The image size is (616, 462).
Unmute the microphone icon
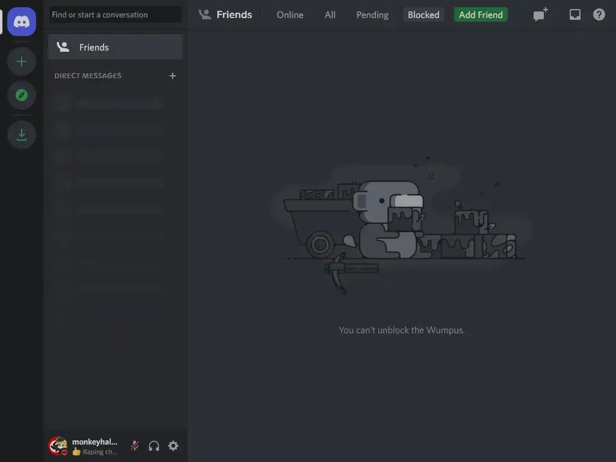135,446
